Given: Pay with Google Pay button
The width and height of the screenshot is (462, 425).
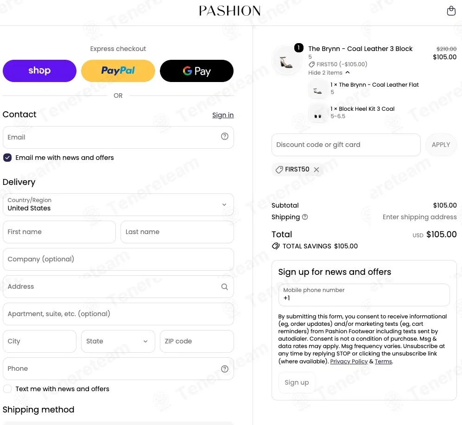Looking at the screenshot, I should coord(196,71).
